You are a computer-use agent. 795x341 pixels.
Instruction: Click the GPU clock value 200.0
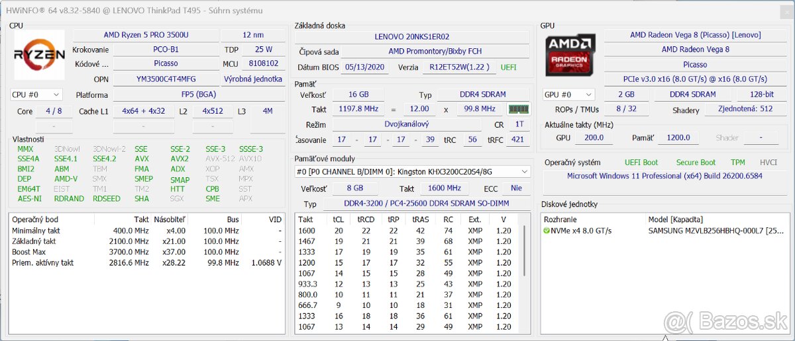coord(593,137)
